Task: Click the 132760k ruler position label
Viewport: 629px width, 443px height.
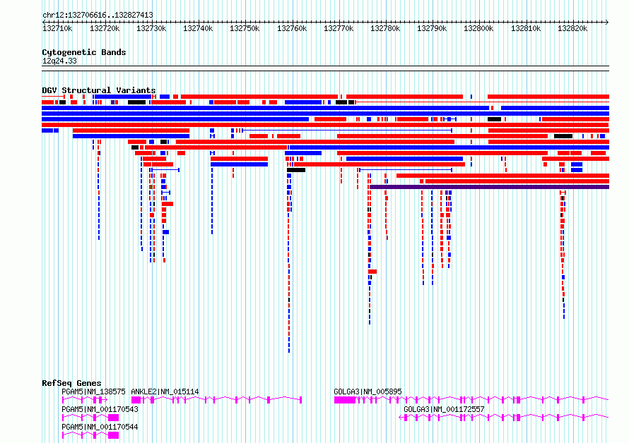Action: pos(292,28)
